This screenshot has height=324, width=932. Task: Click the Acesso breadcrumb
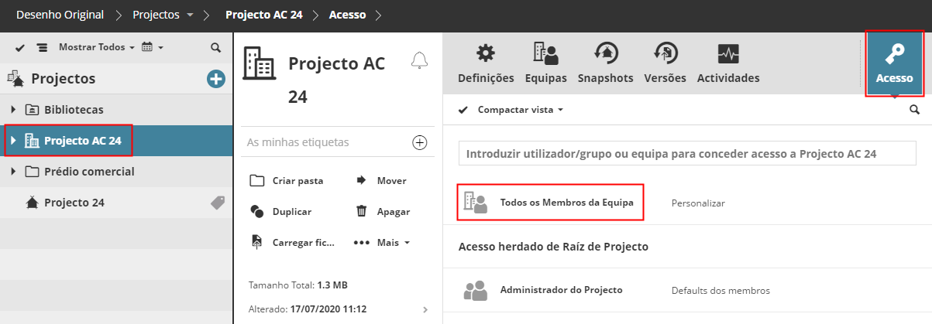point(347,15)
